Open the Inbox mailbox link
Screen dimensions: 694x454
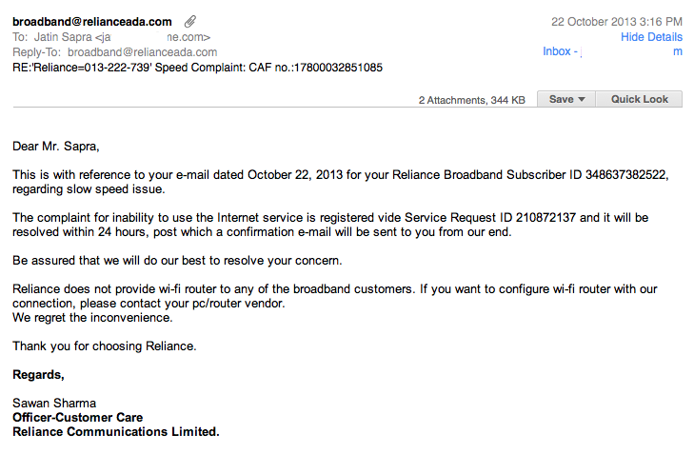click(x=559, y=51)
